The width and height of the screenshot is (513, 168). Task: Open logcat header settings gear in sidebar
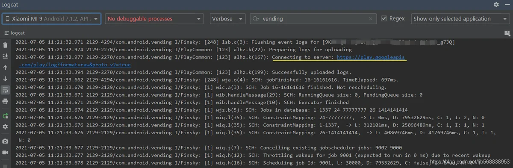point(5,127)
